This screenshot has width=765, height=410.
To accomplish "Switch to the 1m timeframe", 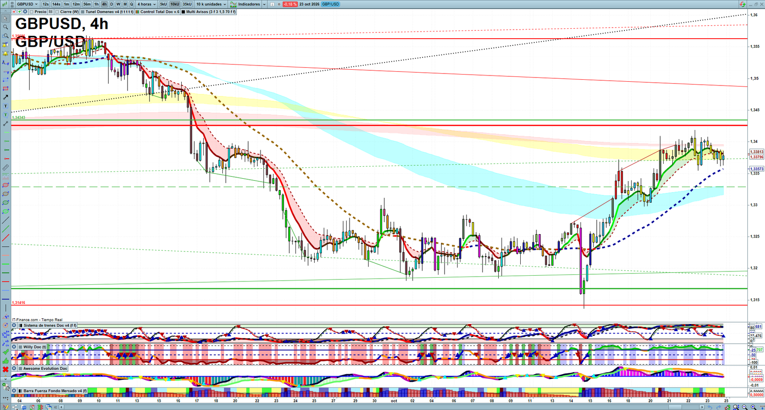I will pyautogui.click(x=66, y=4).
